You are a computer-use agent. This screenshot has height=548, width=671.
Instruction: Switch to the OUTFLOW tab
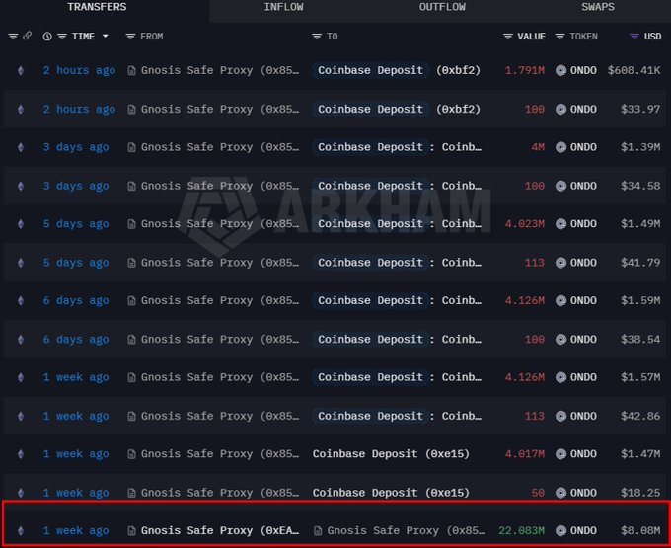[x=442, y=7]
